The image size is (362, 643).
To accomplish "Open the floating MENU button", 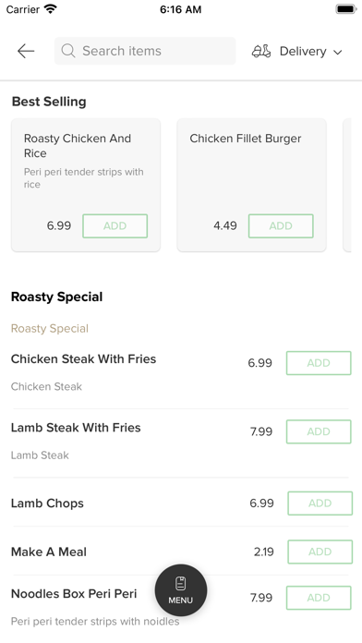I will [x=181, y=590].
